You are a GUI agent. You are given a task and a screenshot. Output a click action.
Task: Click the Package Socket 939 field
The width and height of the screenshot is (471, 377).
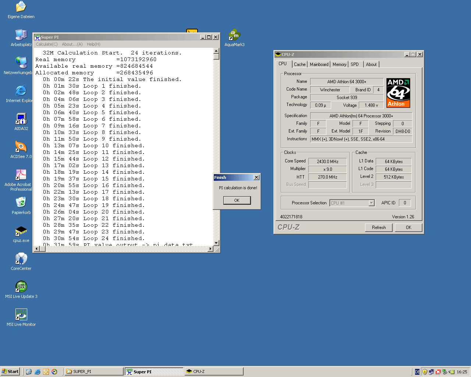[x=347, y=98]
